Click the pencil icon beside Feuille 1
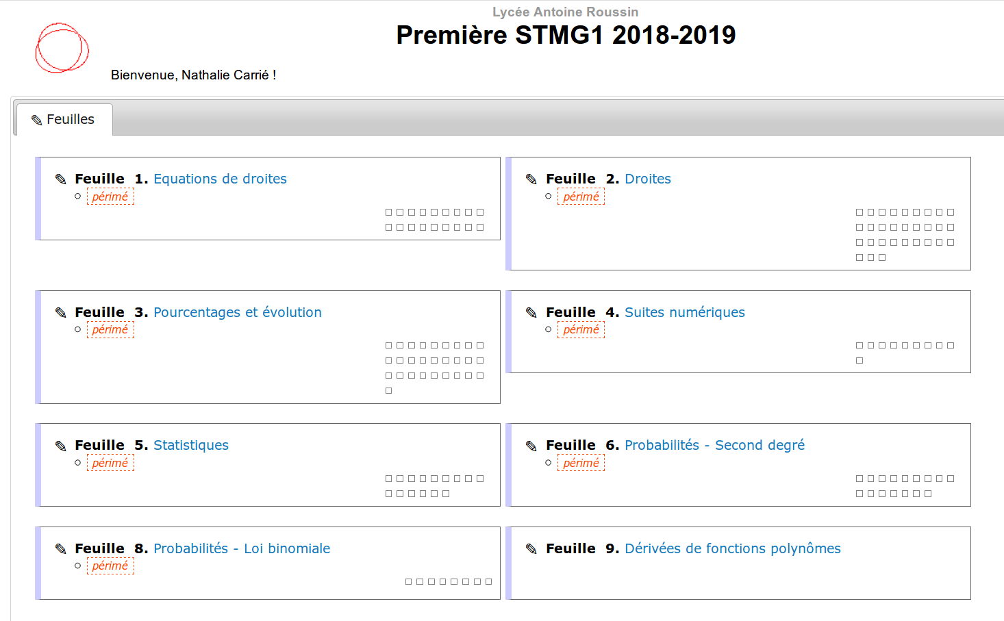 coord(61,179)
